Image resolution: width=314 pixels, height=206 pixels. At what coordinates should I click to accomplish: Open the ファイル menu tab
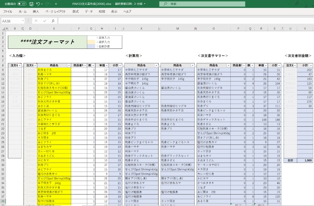[x=7, y=11]
